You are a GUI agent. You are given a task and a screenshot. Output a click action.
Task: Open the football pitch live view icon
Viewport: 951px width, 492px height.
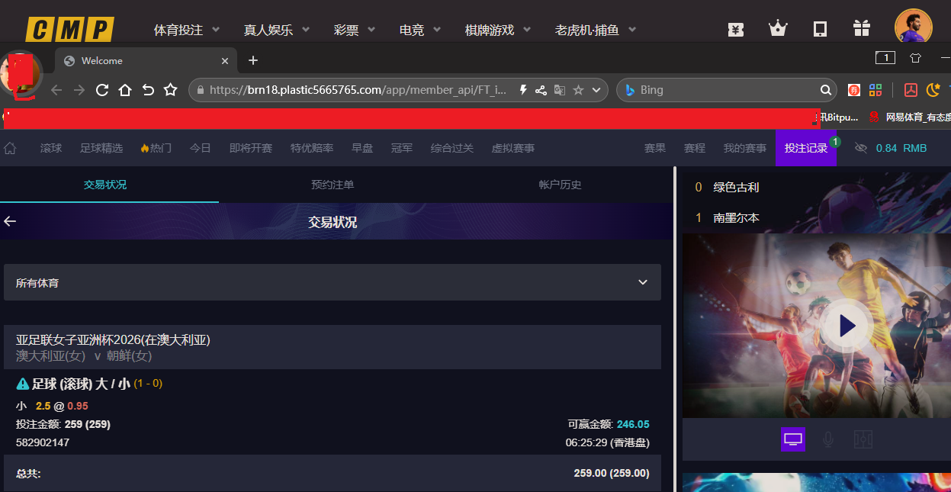863,439
